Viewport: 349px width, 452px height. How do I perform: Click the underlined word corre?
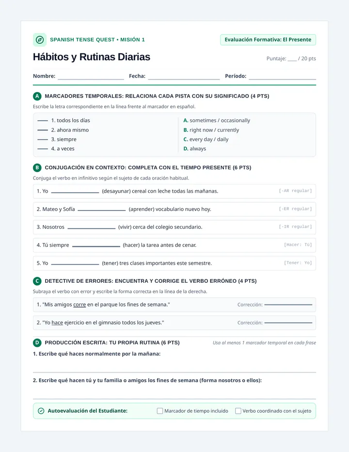click(x=79, y=305)
